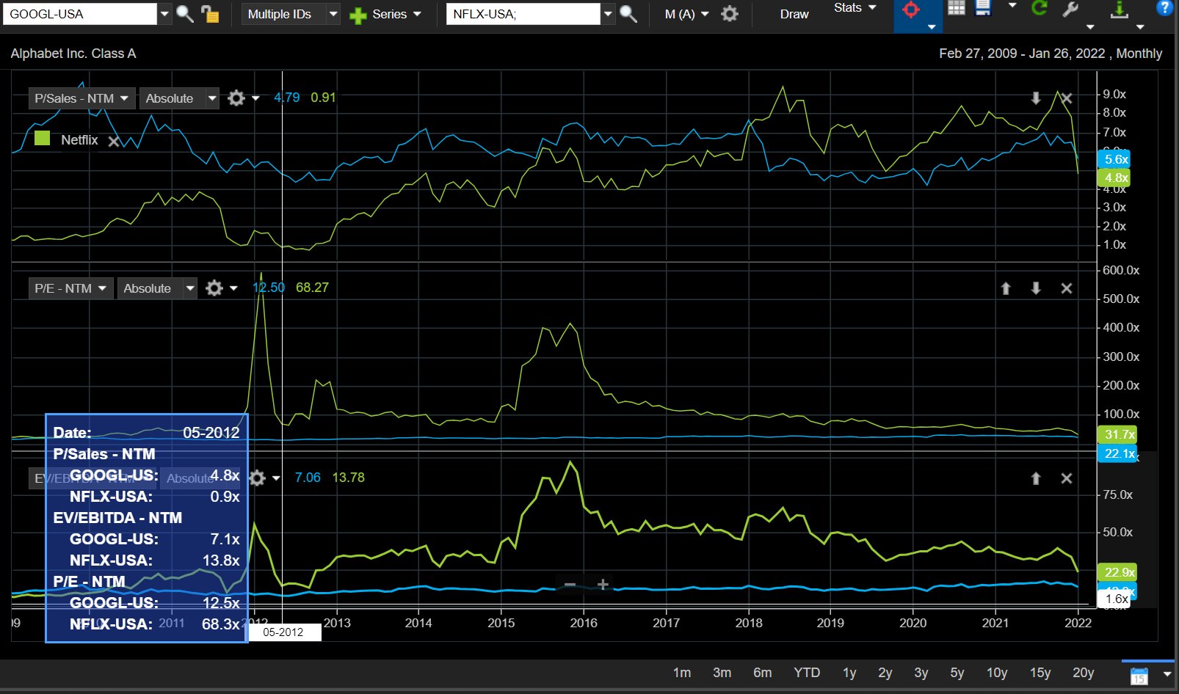Open settings gear in P/E panel
The image size is (1179, 694).
coord(214,288)
